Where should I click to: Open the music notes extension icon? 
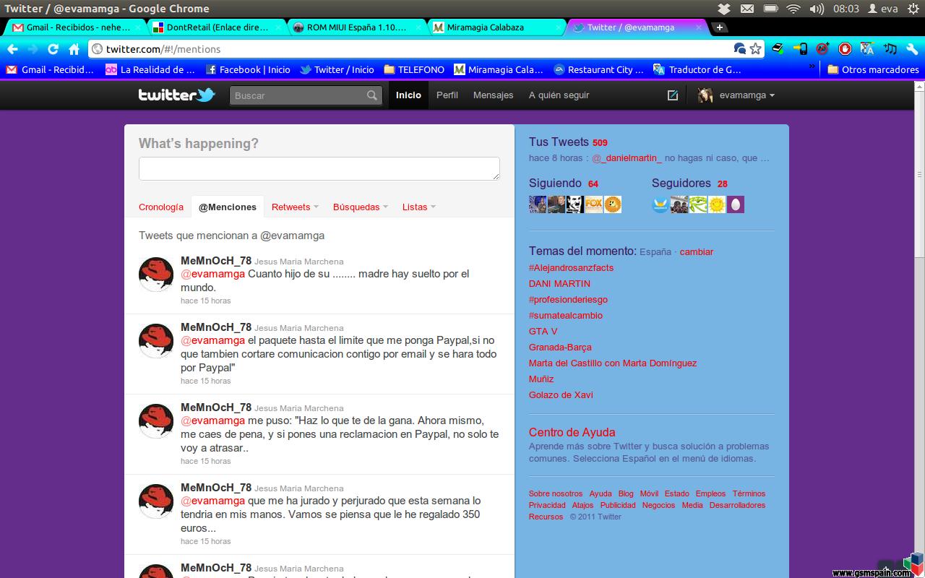pyautogui.click(x=890, y=49)
